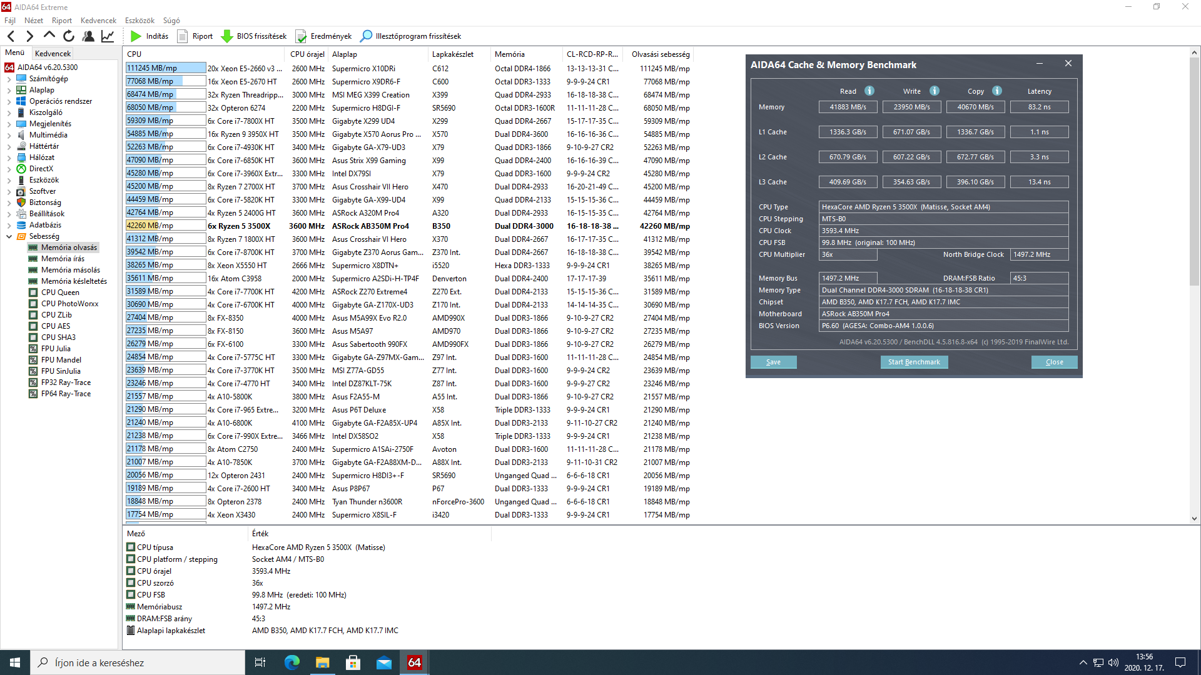Expand the Operációs rendszer node
The image size is (1201, 675).
tap(9, 101)
